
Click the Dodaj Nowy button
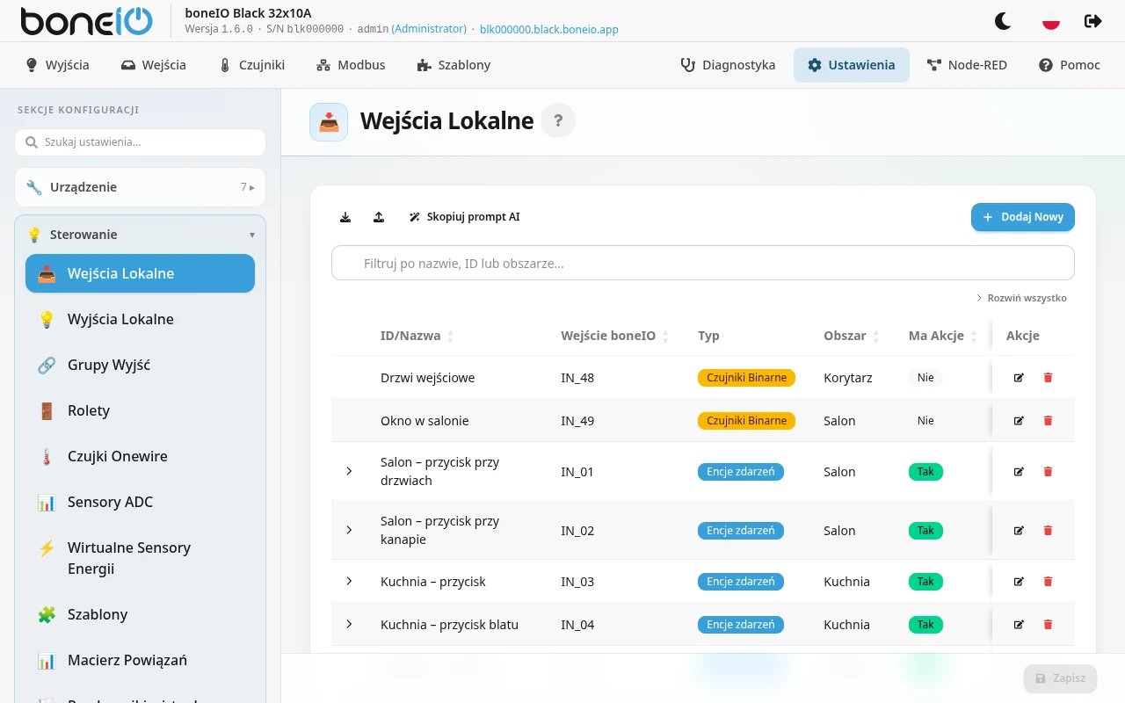1022,217
